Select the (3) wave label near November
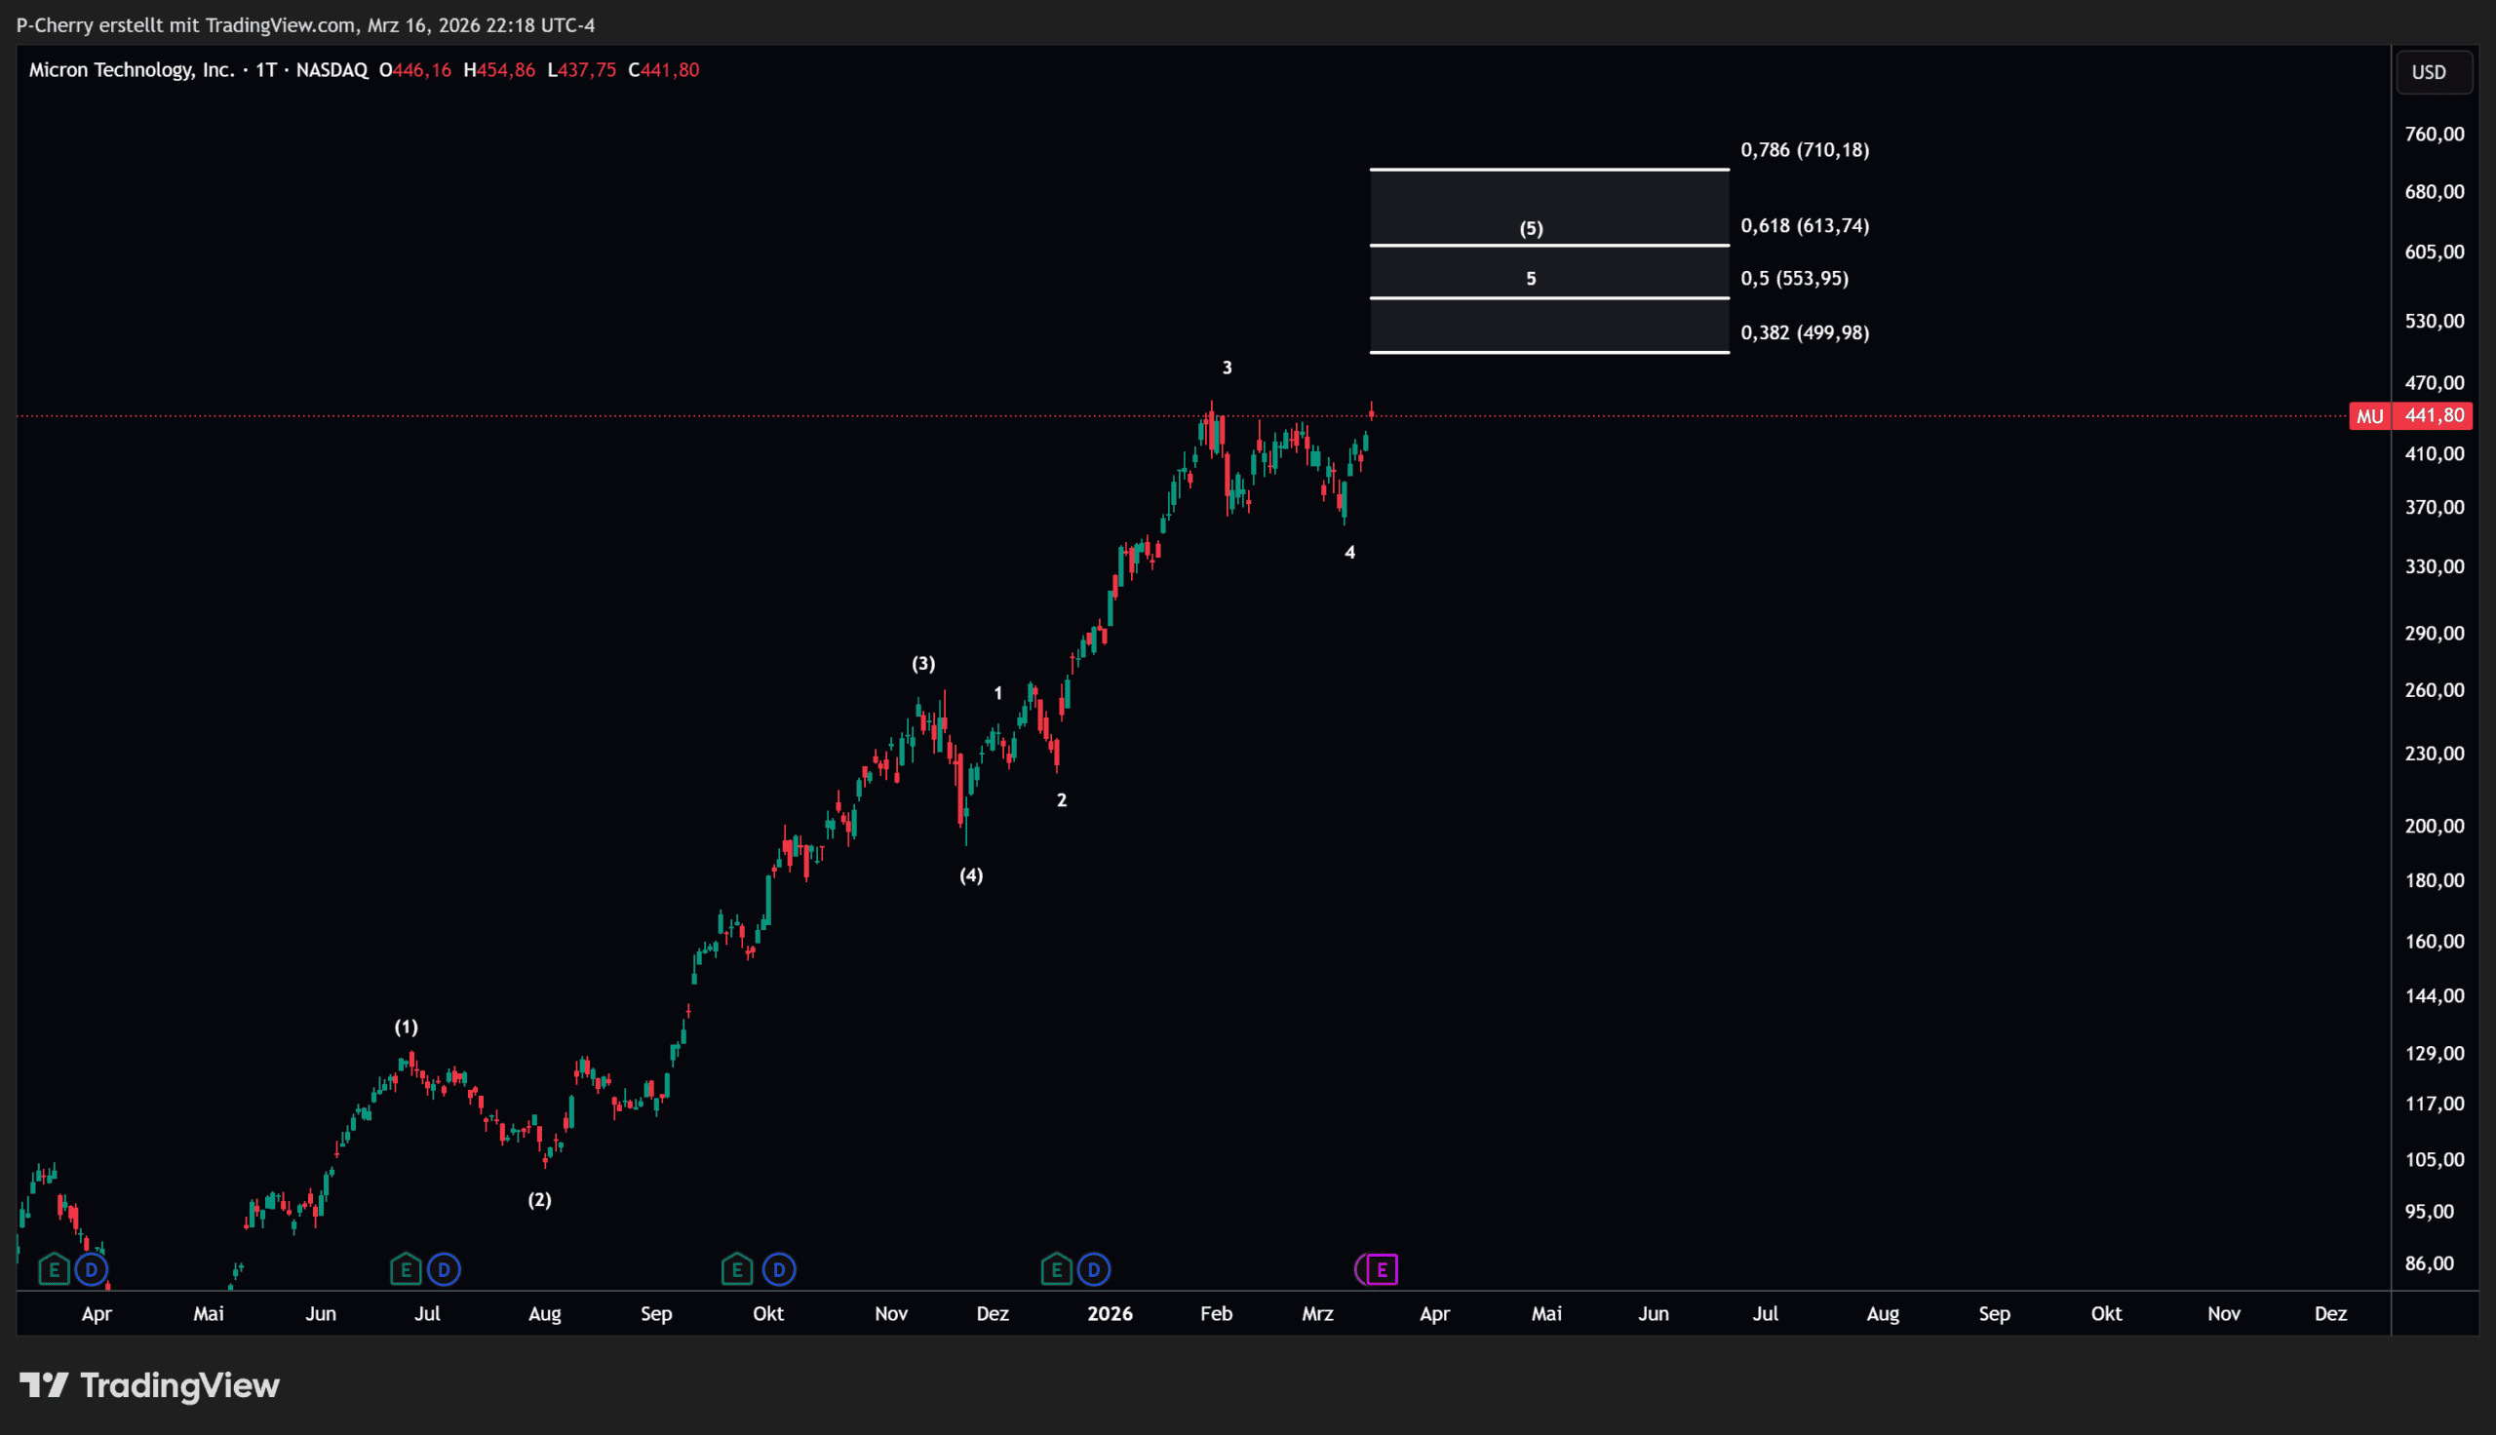Screen dimensions: 2496x1435 [x=922, y=663]
